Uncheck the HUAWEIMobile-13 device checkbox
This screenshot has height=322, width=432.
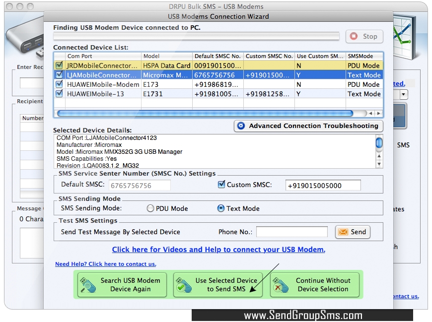coord(59,93)
